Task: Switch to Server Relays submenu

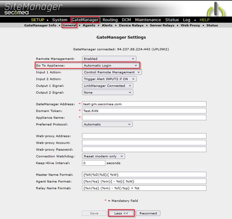Action: point(162,25)
